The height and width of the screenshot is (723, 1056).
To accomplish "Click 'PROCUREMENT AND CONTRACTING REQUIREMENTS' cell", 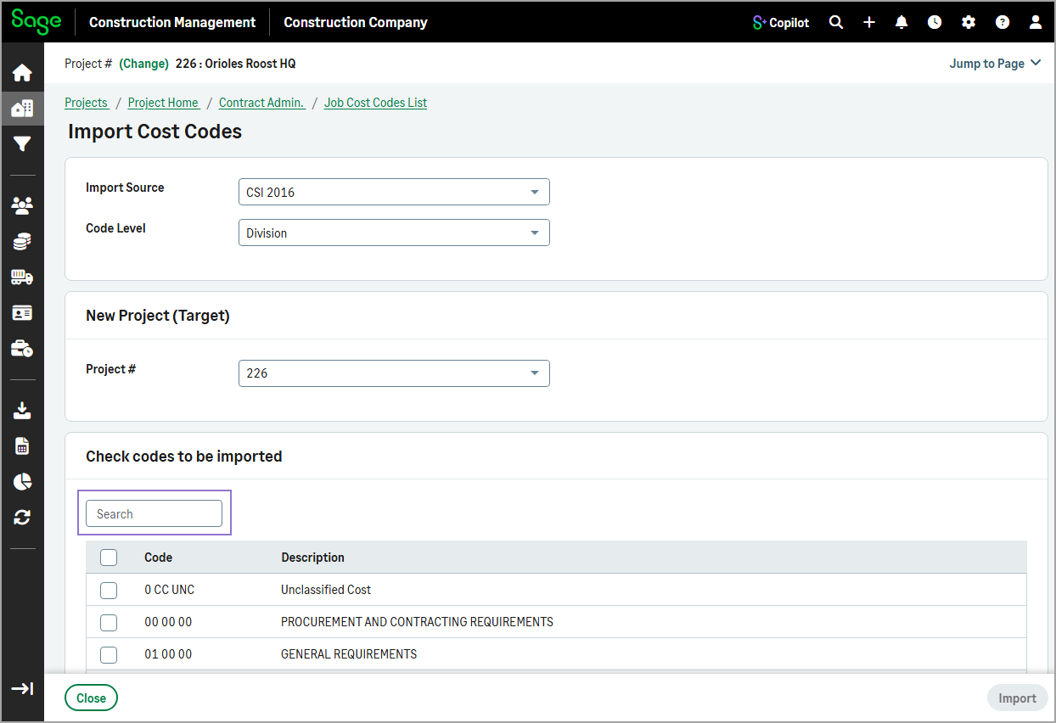I will click(x=417, y=622).
